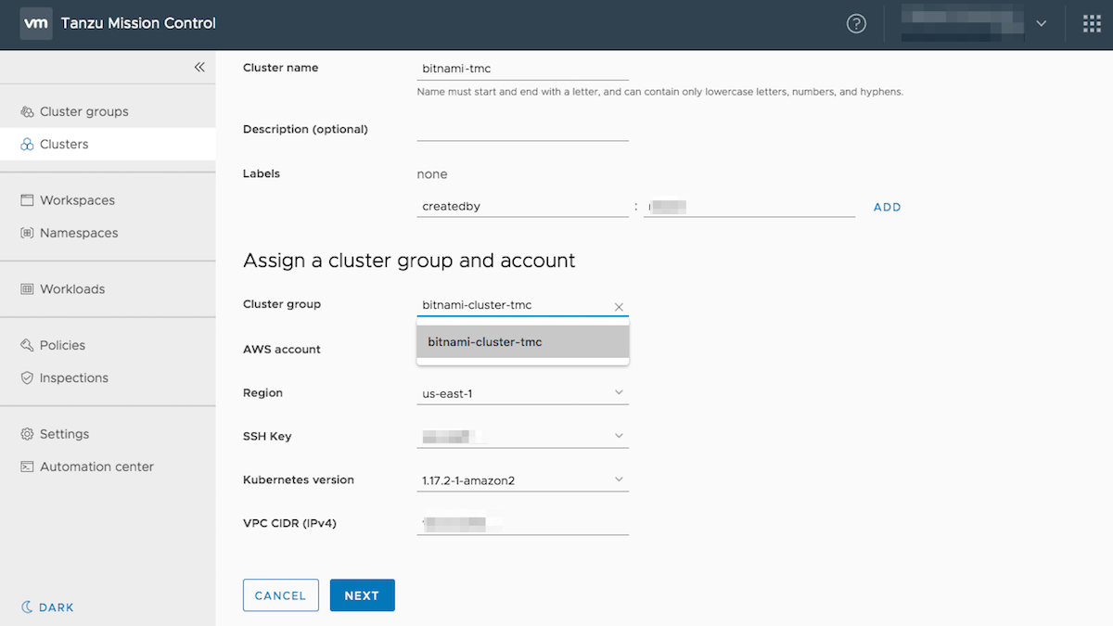Open Workspaces using its sidebar icon
This screenshot has width=1113, height=626.
28,200
